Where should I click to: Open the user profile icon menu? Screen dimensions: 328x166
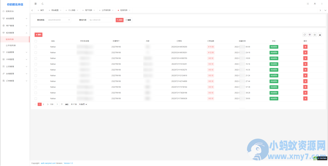click(x=315, y=4)
